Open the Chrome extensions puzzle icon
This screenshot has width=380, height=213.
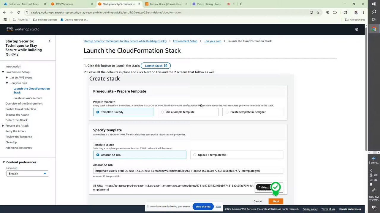(335, 12)
